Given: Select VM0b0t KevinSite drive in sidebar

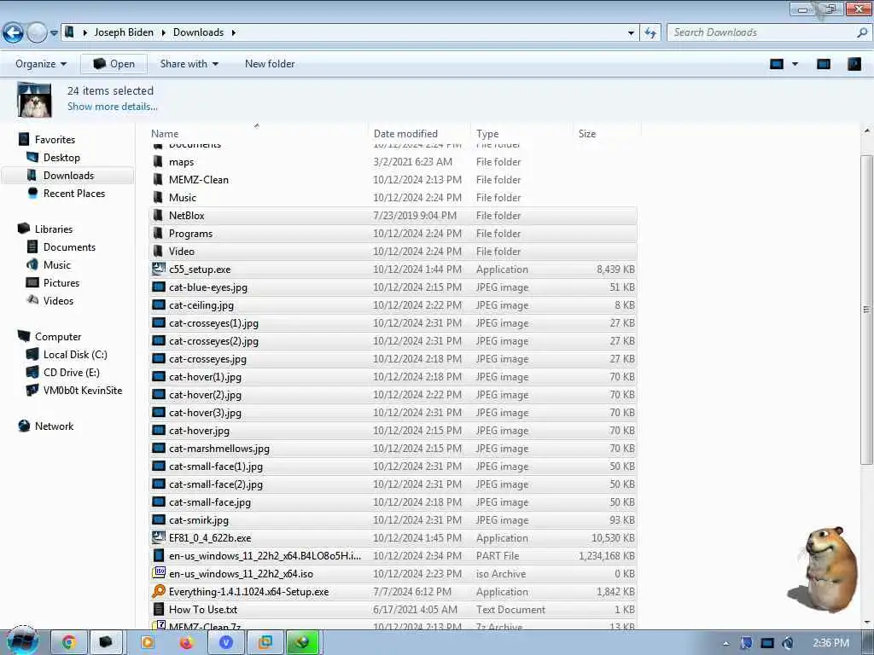Looking at the screenshot, I should point(83,390).
